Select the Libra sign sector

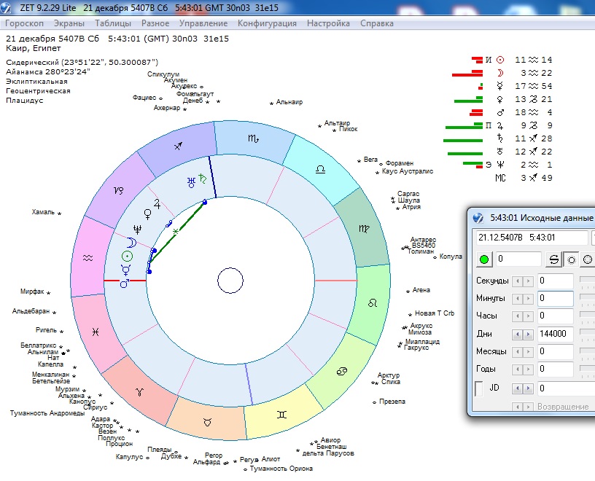(x=321, y=169)
